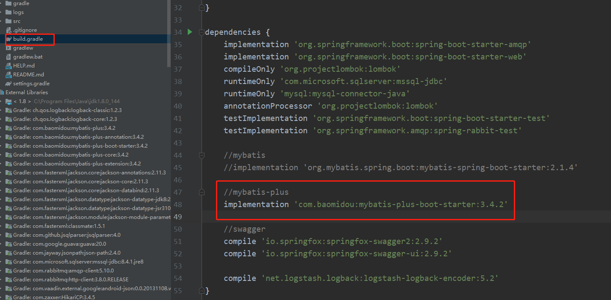
Task: Click the src folder icon
Action: [x=8, y=21]
